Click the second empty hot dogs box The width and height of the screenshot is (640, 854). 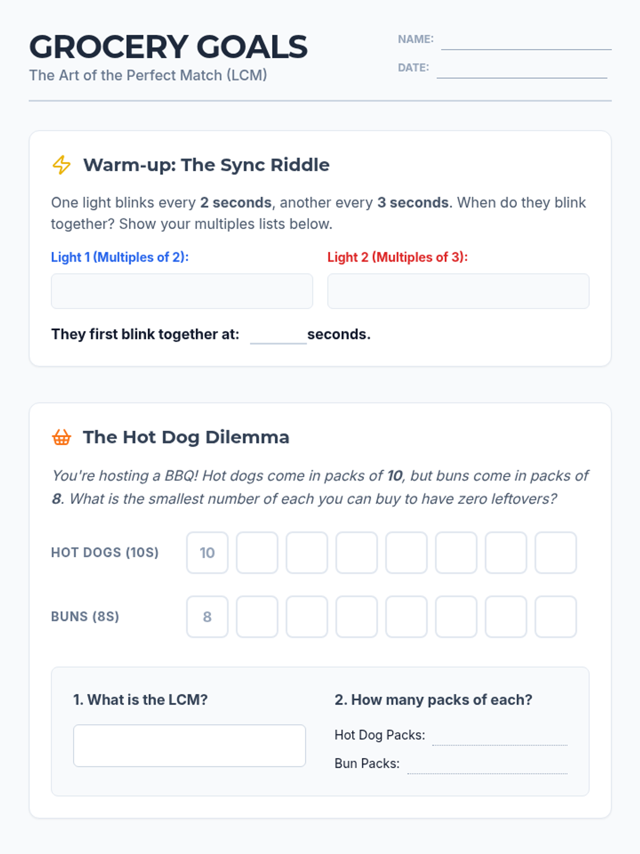coord(307,552)
